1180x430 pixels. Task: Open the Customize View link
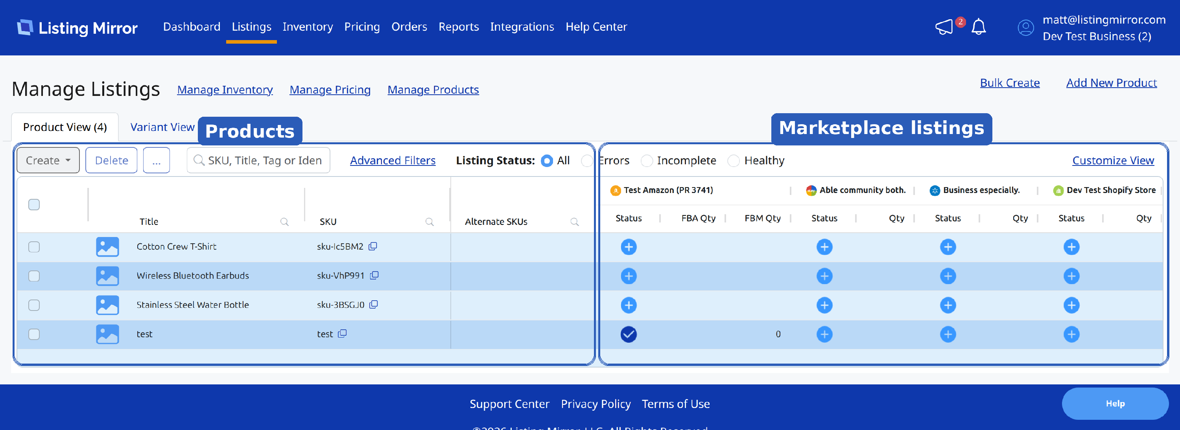click(1113, 161)
